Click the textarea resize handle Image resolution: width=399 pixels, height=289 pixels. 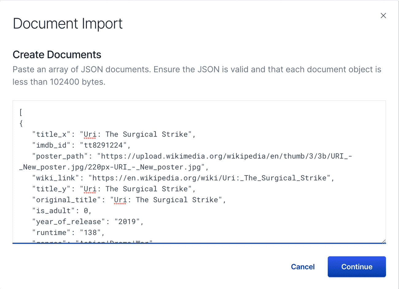384,241
